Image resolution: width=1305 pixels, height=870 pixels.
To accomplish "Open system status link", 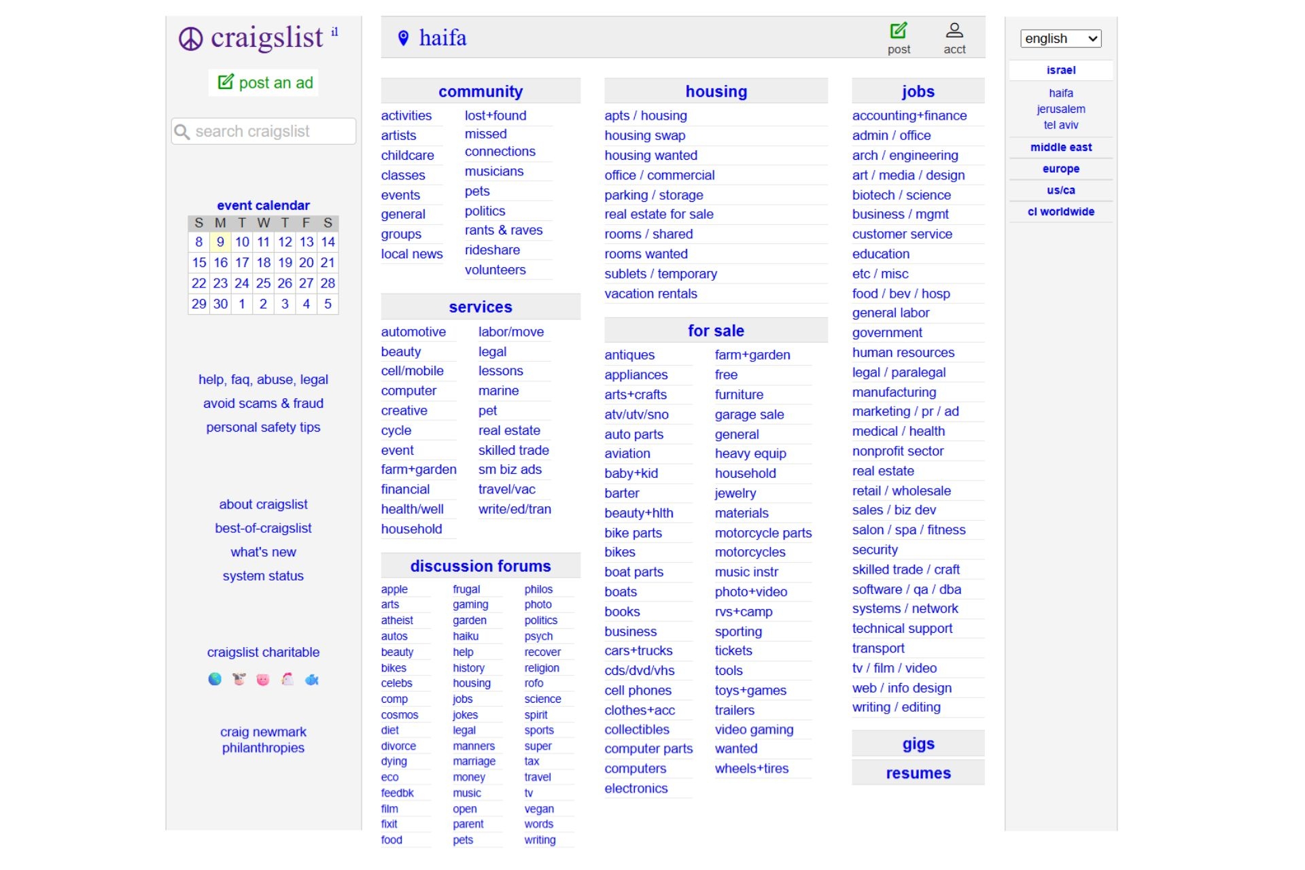I will pos(263,576).
